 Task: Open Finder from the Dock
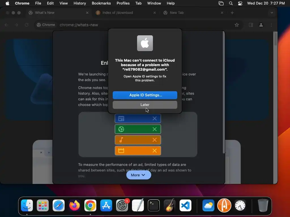pos(27,205)
